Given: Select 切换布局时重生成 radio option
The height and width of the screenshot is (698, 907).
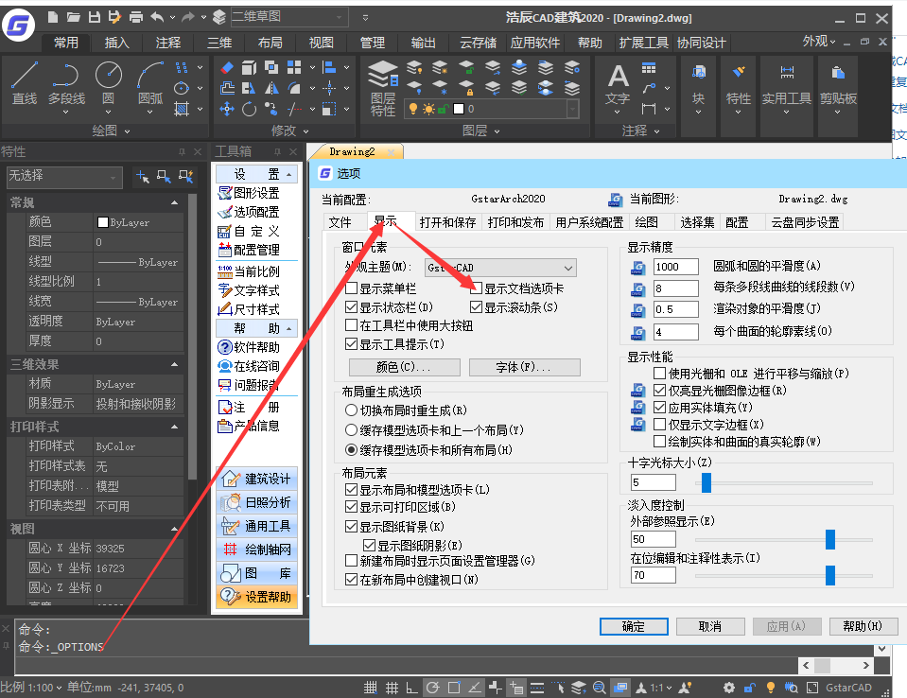Looking at the screenshot, I should 352,410.
